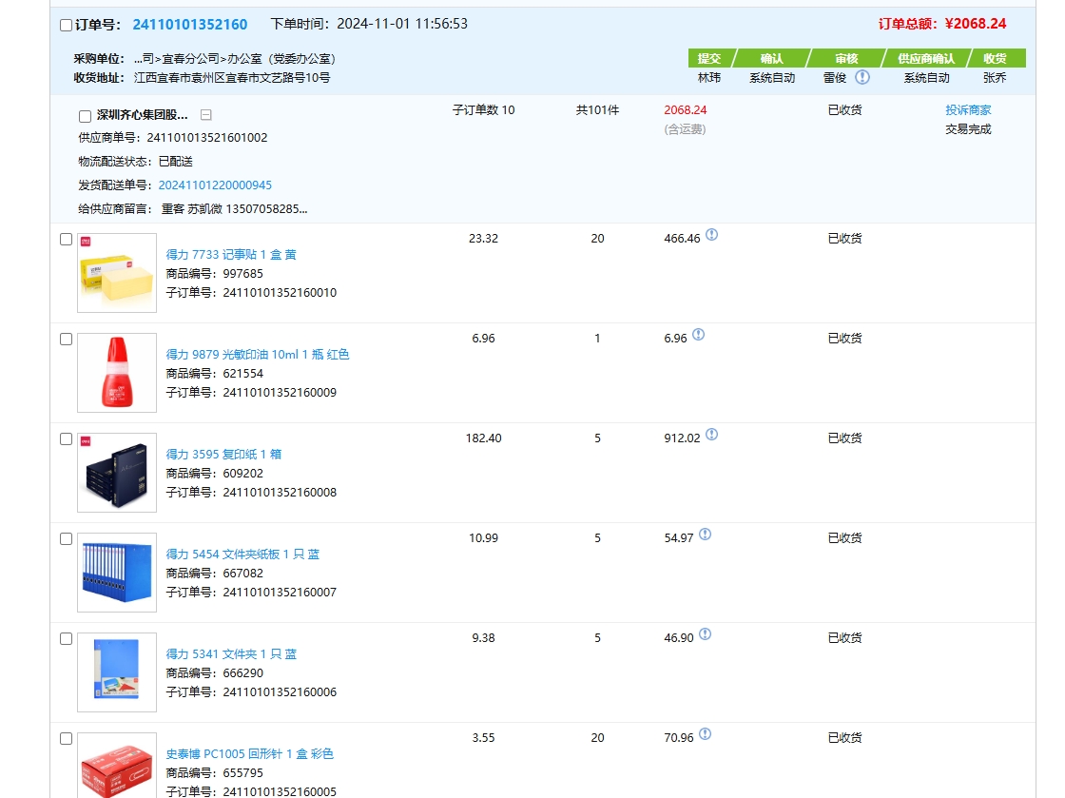The height and width of the screenshot is (798, 1065).
Task: Open product link 得力 5454 文件夹纸板
Action: pos(242,555)
